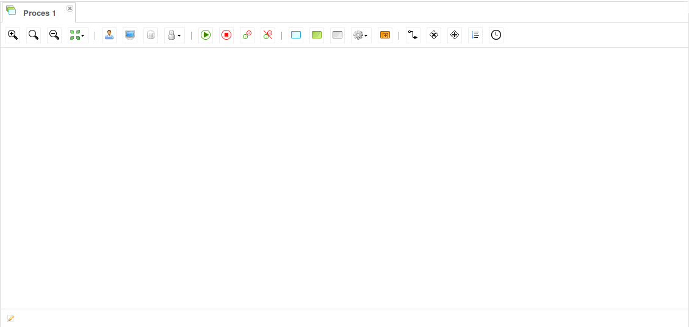
Task: Choose the connector arrow tool
Action: click(x=413, y=35)
